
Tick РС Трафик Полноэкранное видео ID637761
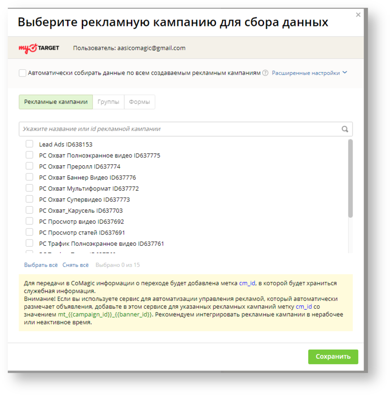(29, 243)
